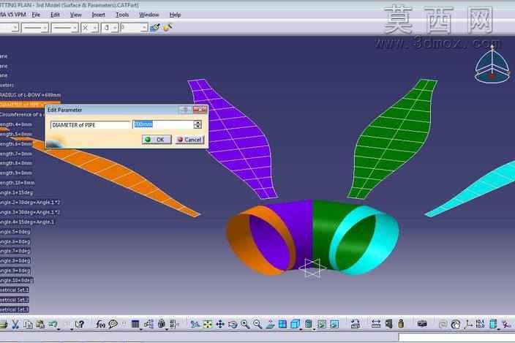Select Geometrical Set.3 in tree
Screen dimensions: 515x343
click(x=14, y=309)
